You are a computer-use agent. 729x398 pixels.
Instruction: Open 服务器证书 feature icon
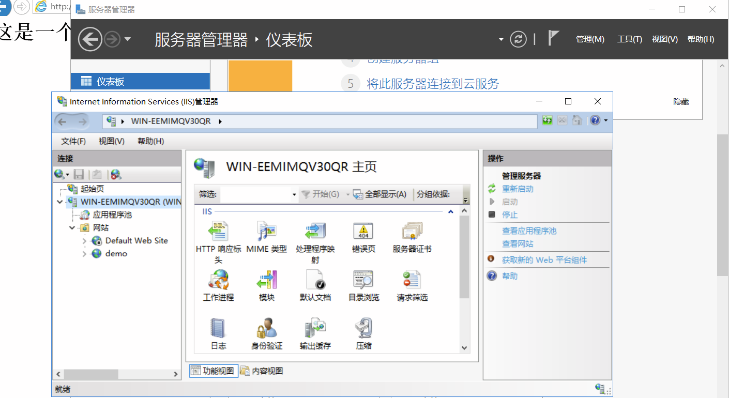(412, 231)
